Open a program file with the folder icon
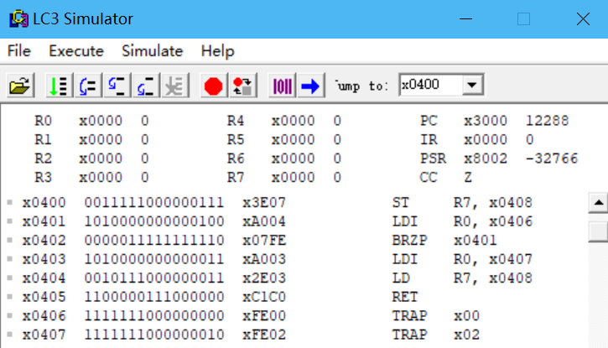608x348 pixels. click(20, 86)
